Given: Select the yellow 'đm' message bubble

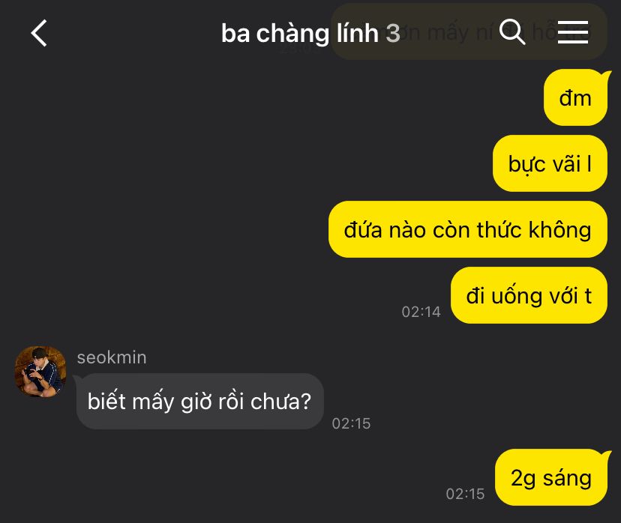Looking at the screenshot, I should (x=575, y=97).
